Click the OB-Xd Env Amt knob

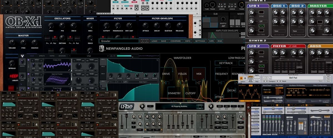pyautogui.click(x=129, y=25)
